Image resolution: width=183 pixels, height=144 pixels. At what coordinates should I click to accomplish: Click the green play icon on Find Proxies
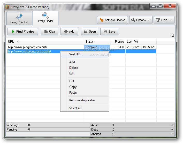pos(13,32)
